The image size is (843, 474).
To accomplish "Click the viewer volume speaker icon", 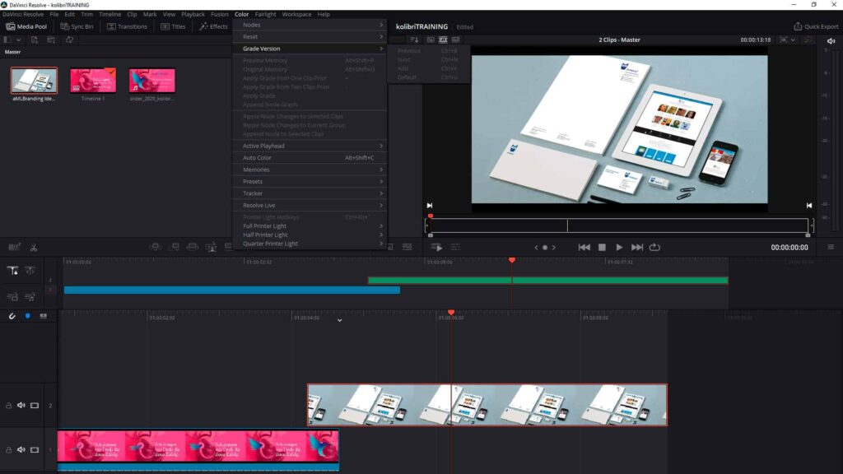I will point(831,41).
